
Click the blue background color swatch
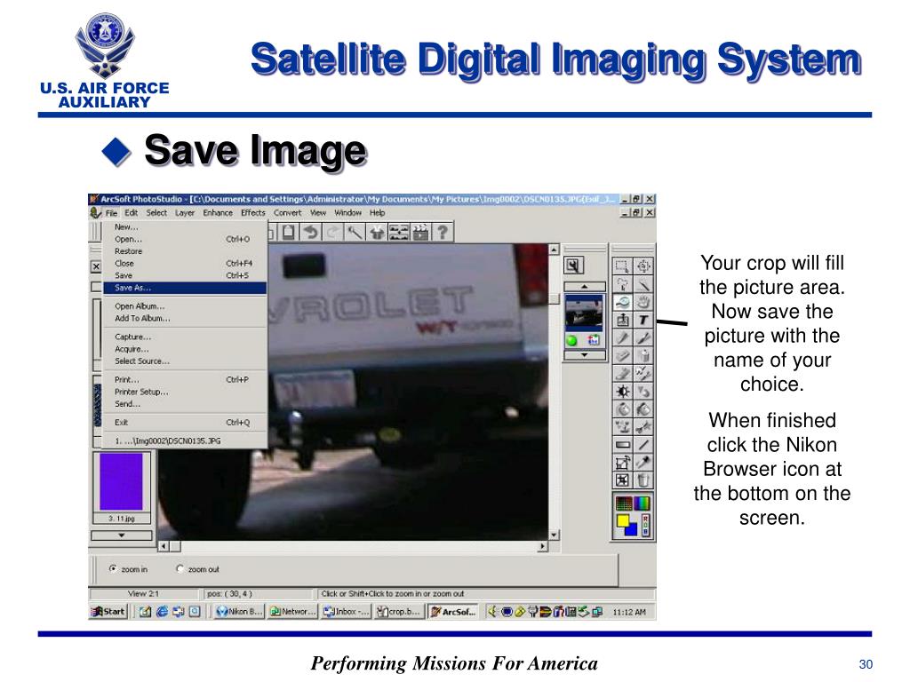(x=633, y=529)
